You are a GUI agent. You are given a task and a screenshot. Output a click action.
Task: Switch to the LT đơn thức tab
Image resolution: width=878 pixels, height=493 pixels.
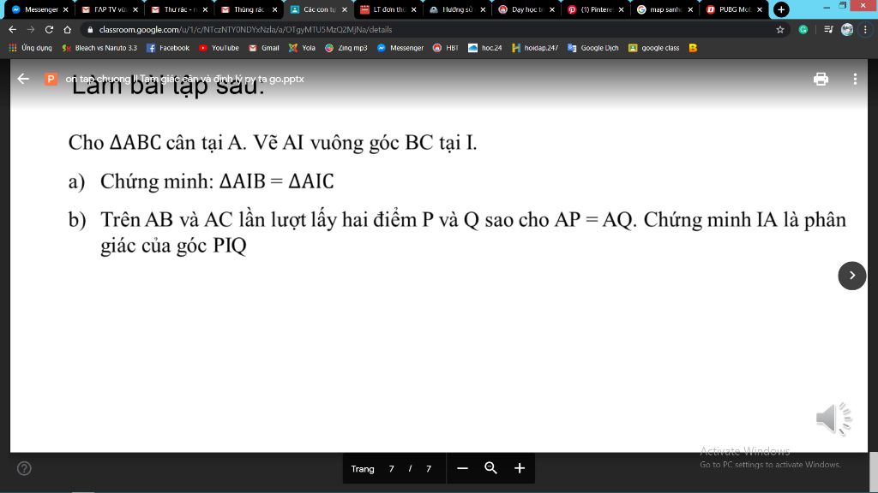click(x=388, y=9)
